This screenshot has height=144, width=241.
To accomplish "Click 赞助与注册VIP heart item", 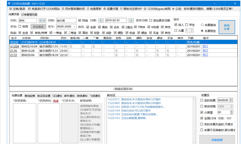I will (x=131, y=9).
